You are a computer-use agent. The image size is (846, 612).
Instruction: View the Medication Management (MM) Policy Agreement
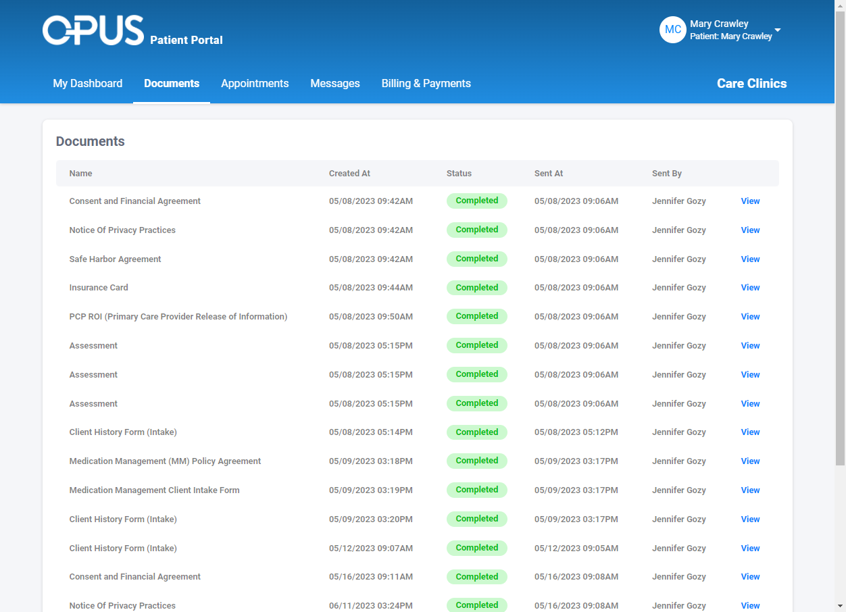click(x=750, y=461)
